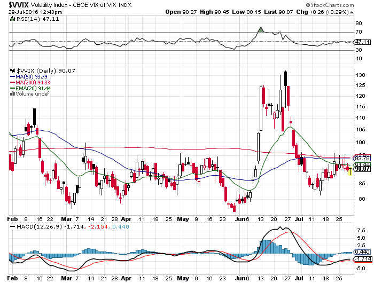Click the Chg +0.26 (+0.29%) value
The image size is (374, 283).
coord(323,12)
